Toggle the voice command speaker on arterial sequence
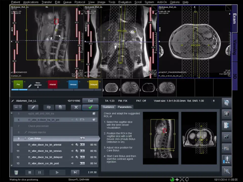Screen dimensions: 243x182 72,145
